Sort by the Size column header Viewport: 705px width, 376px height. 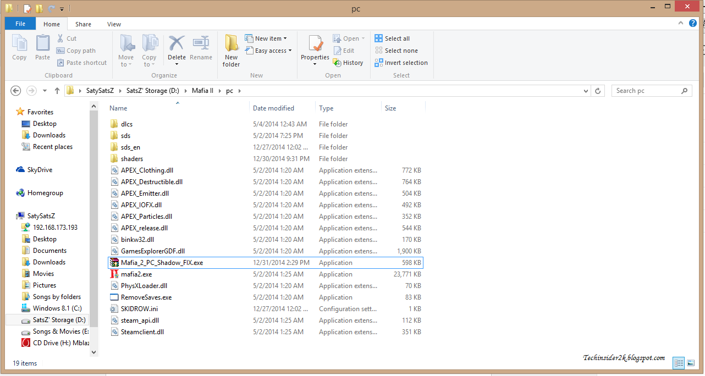(390, 108)
